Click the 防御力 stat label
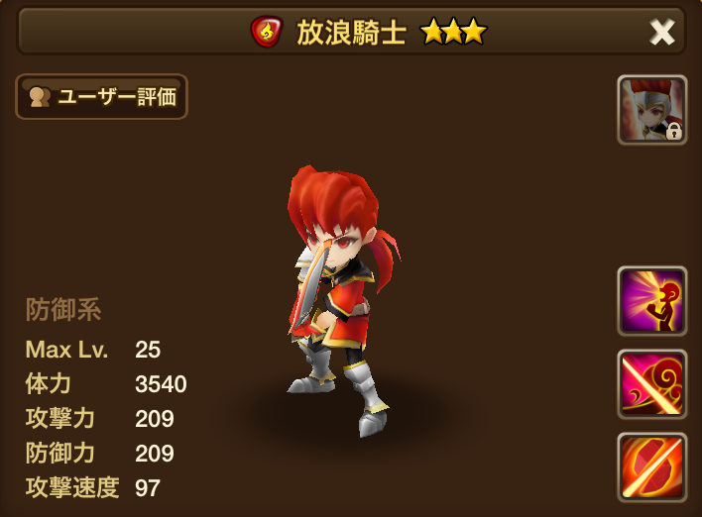702x517 pixels. [x=60, y=453]
